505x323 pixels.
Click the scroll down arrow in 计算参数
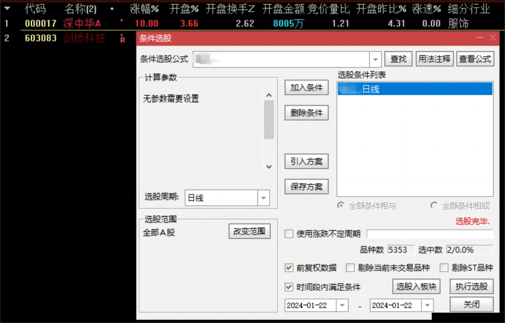tap(269, 167)
